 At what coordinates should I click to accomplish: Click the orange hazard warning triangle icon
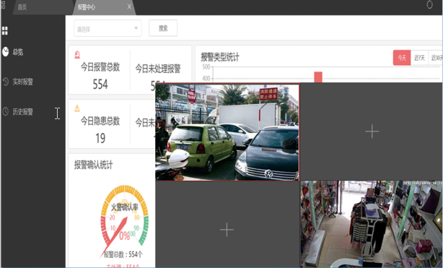point(77,108)
